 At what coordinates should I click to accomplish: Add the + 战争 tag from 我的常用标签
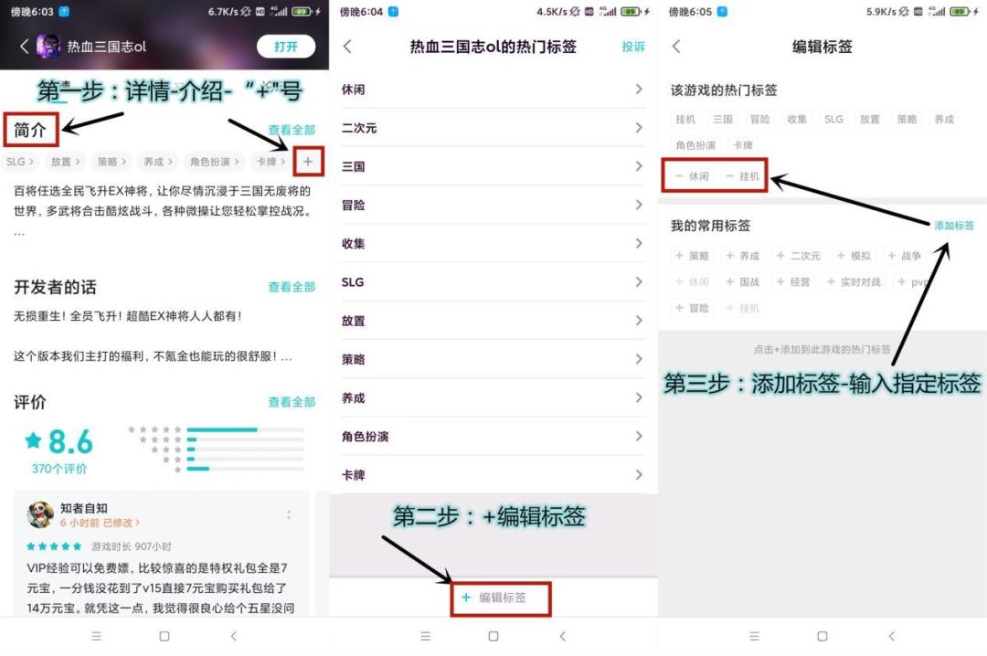point(905,256)
